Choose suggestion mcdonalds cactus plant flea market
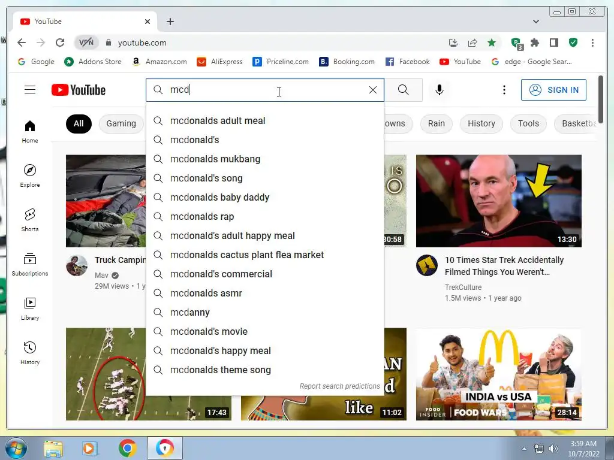This screenshot has height=460, width=614. [x=264, y=255]
